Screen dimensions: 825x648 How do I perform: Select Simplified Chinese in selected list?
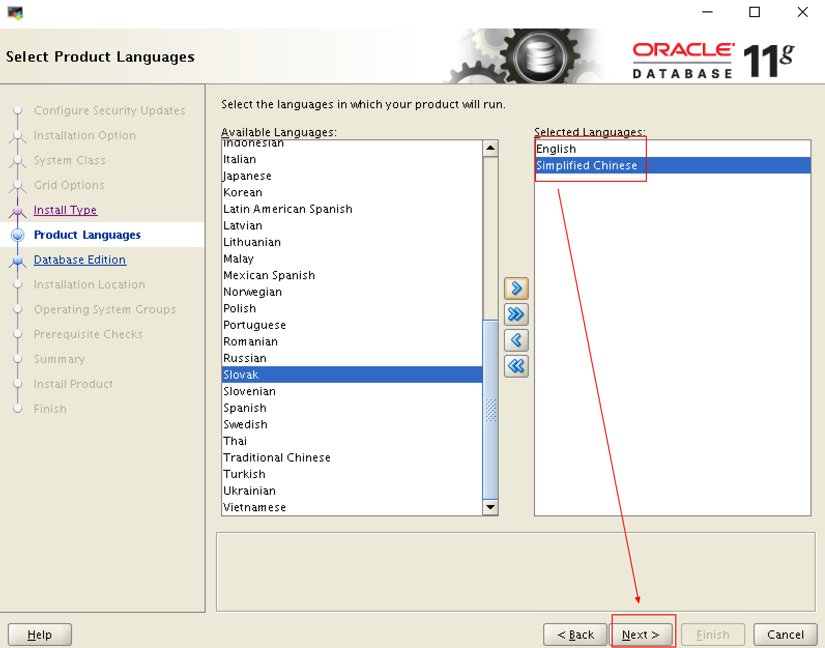point(586,166)
